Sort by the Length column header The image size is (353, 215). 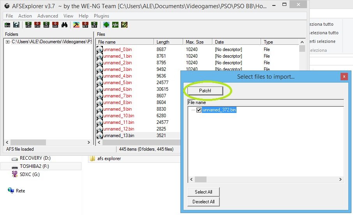(169, 42)
